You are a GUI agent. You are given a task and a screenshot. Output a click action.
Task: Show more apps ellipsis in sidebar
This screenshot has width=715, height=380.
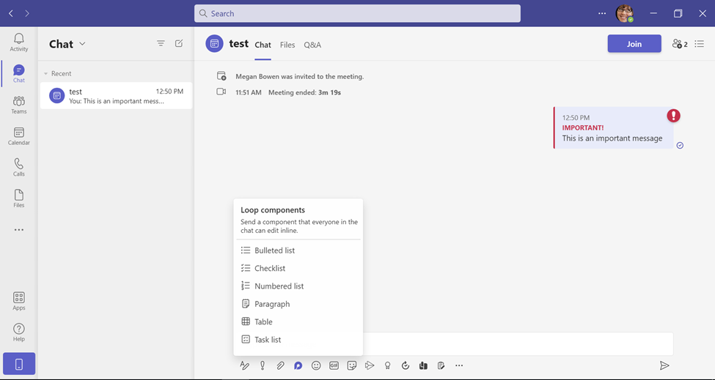pyautogui.click(x=18, y=230)
